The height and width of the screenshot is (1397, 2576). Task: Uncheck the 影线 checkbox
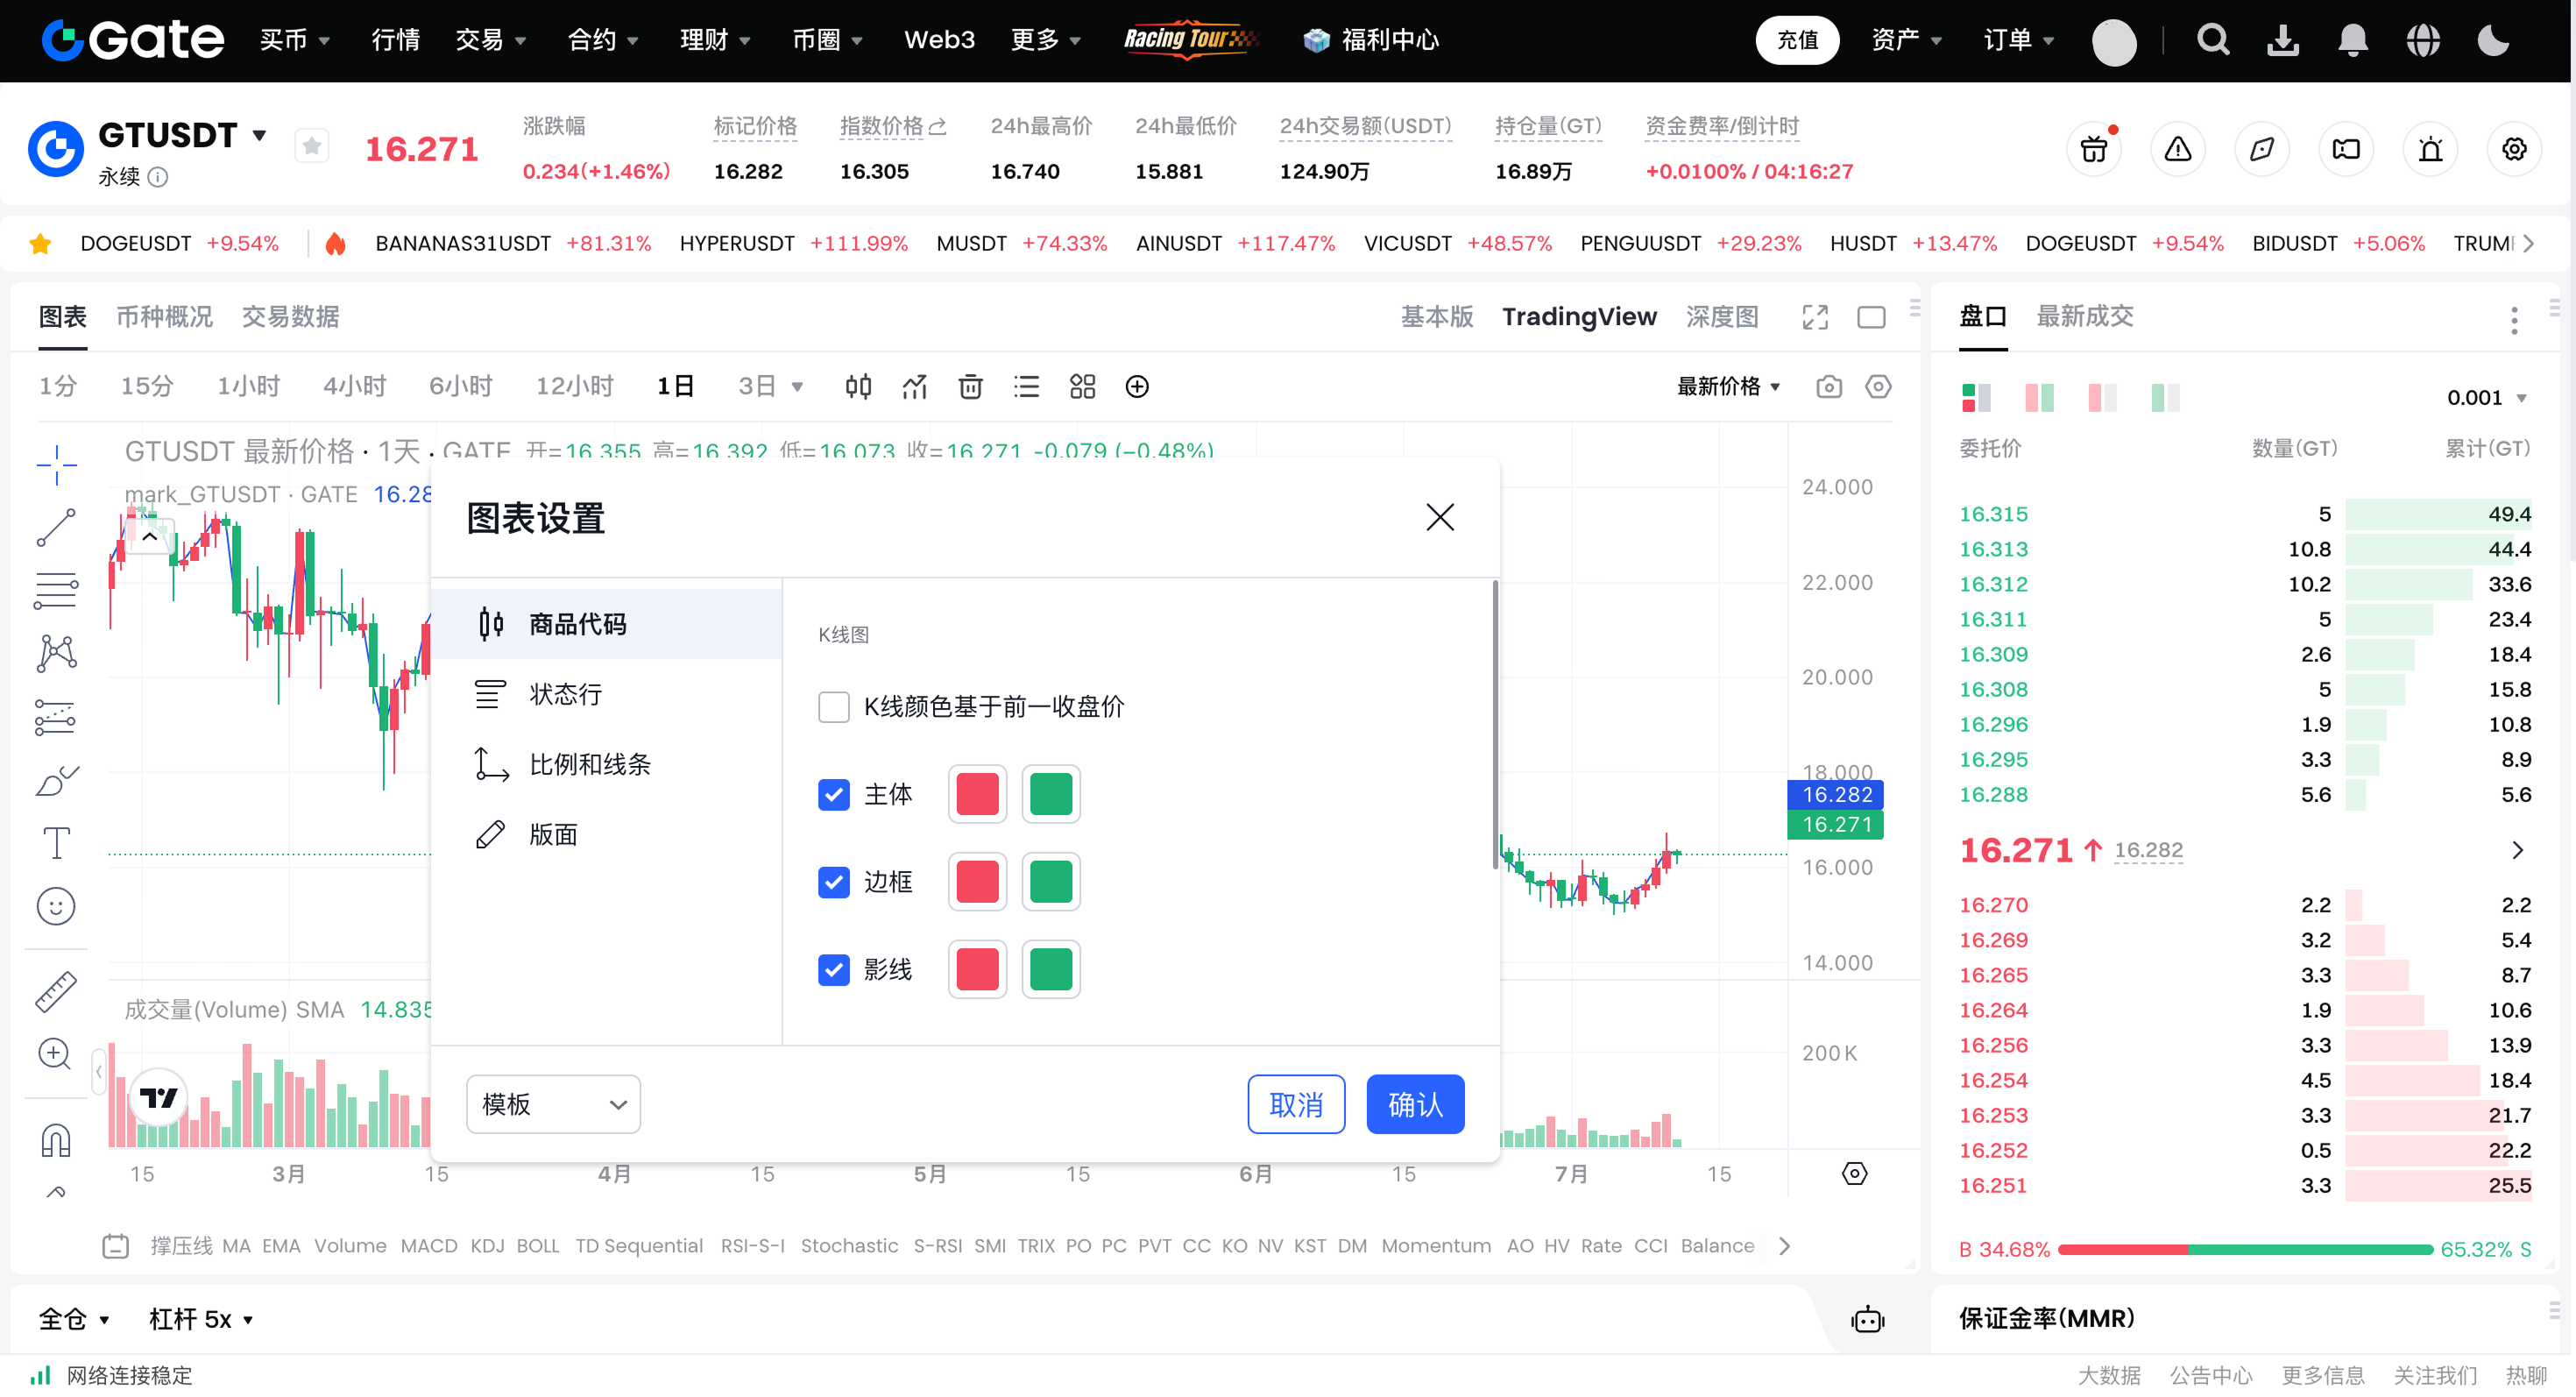pos(833,969)
